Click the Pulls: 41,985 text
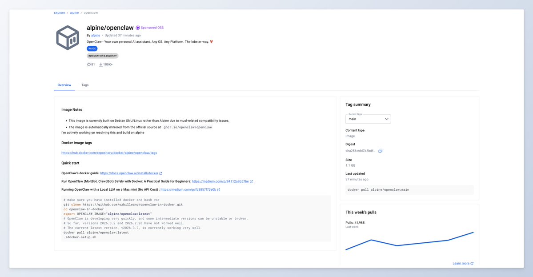Viewport: 533px width, 277px height. 355,223
